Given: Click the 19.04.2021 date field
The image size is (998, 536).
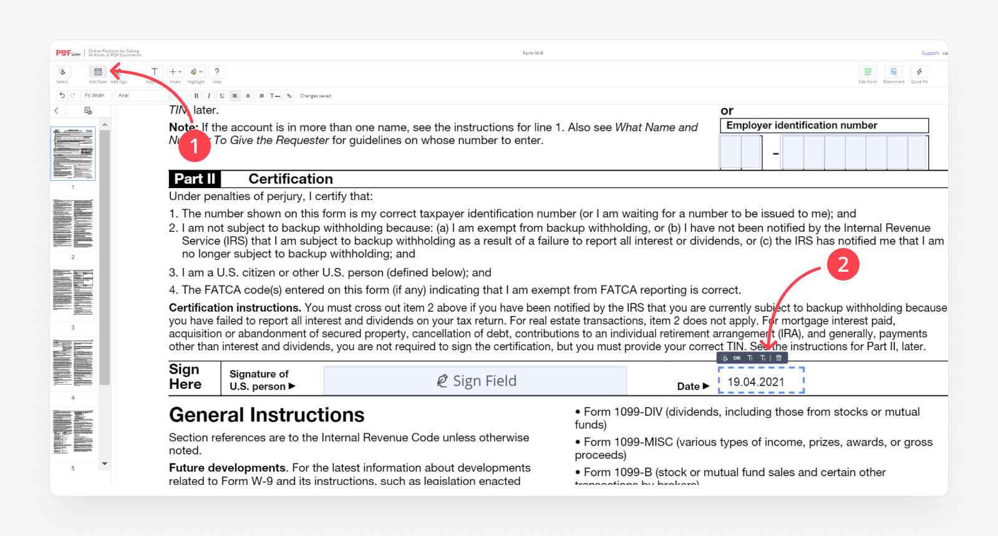Looking at the screenshot, I should tap(762, 381).
